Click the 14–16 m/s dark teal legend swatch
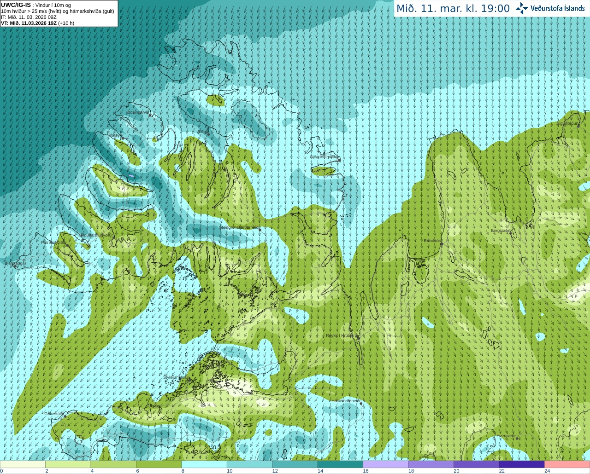Viewport: 590px width, 474px height. [341, 464]
